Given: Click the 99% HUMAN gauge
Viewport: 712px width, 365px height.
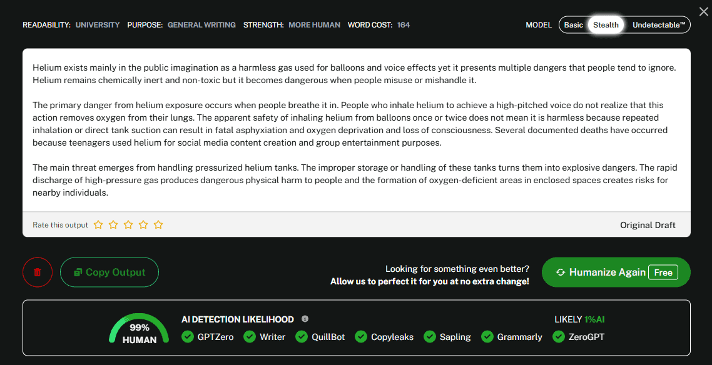Looking at the screenshot, I should 139,329.
